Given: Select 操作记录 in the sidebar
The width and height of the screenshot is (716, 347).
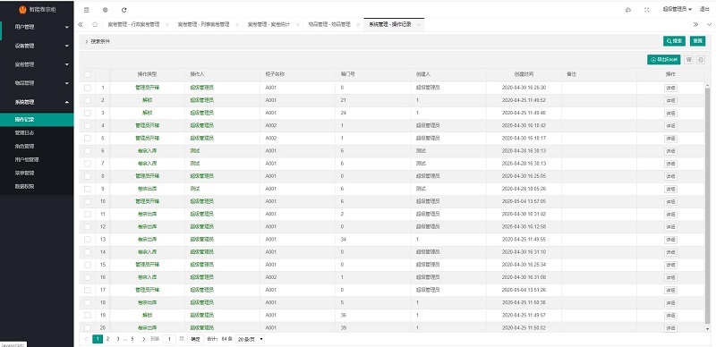Looking at the screenshot, I should click(37, 120).
